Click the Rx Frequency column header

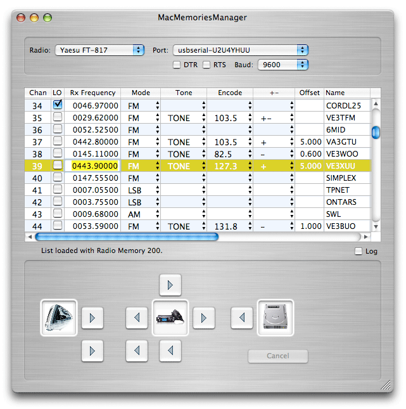coord(92,93)
